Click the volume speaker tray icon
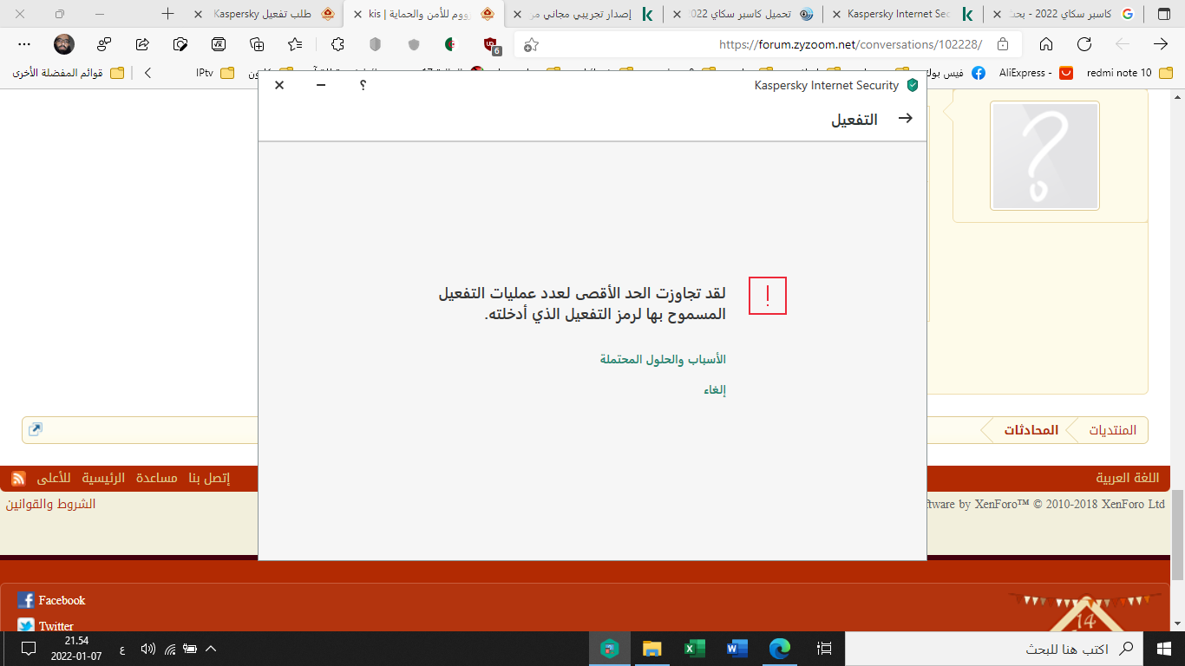Viewport: 1185px width, 666px height. pyautogui.click(x=147, y=649)
